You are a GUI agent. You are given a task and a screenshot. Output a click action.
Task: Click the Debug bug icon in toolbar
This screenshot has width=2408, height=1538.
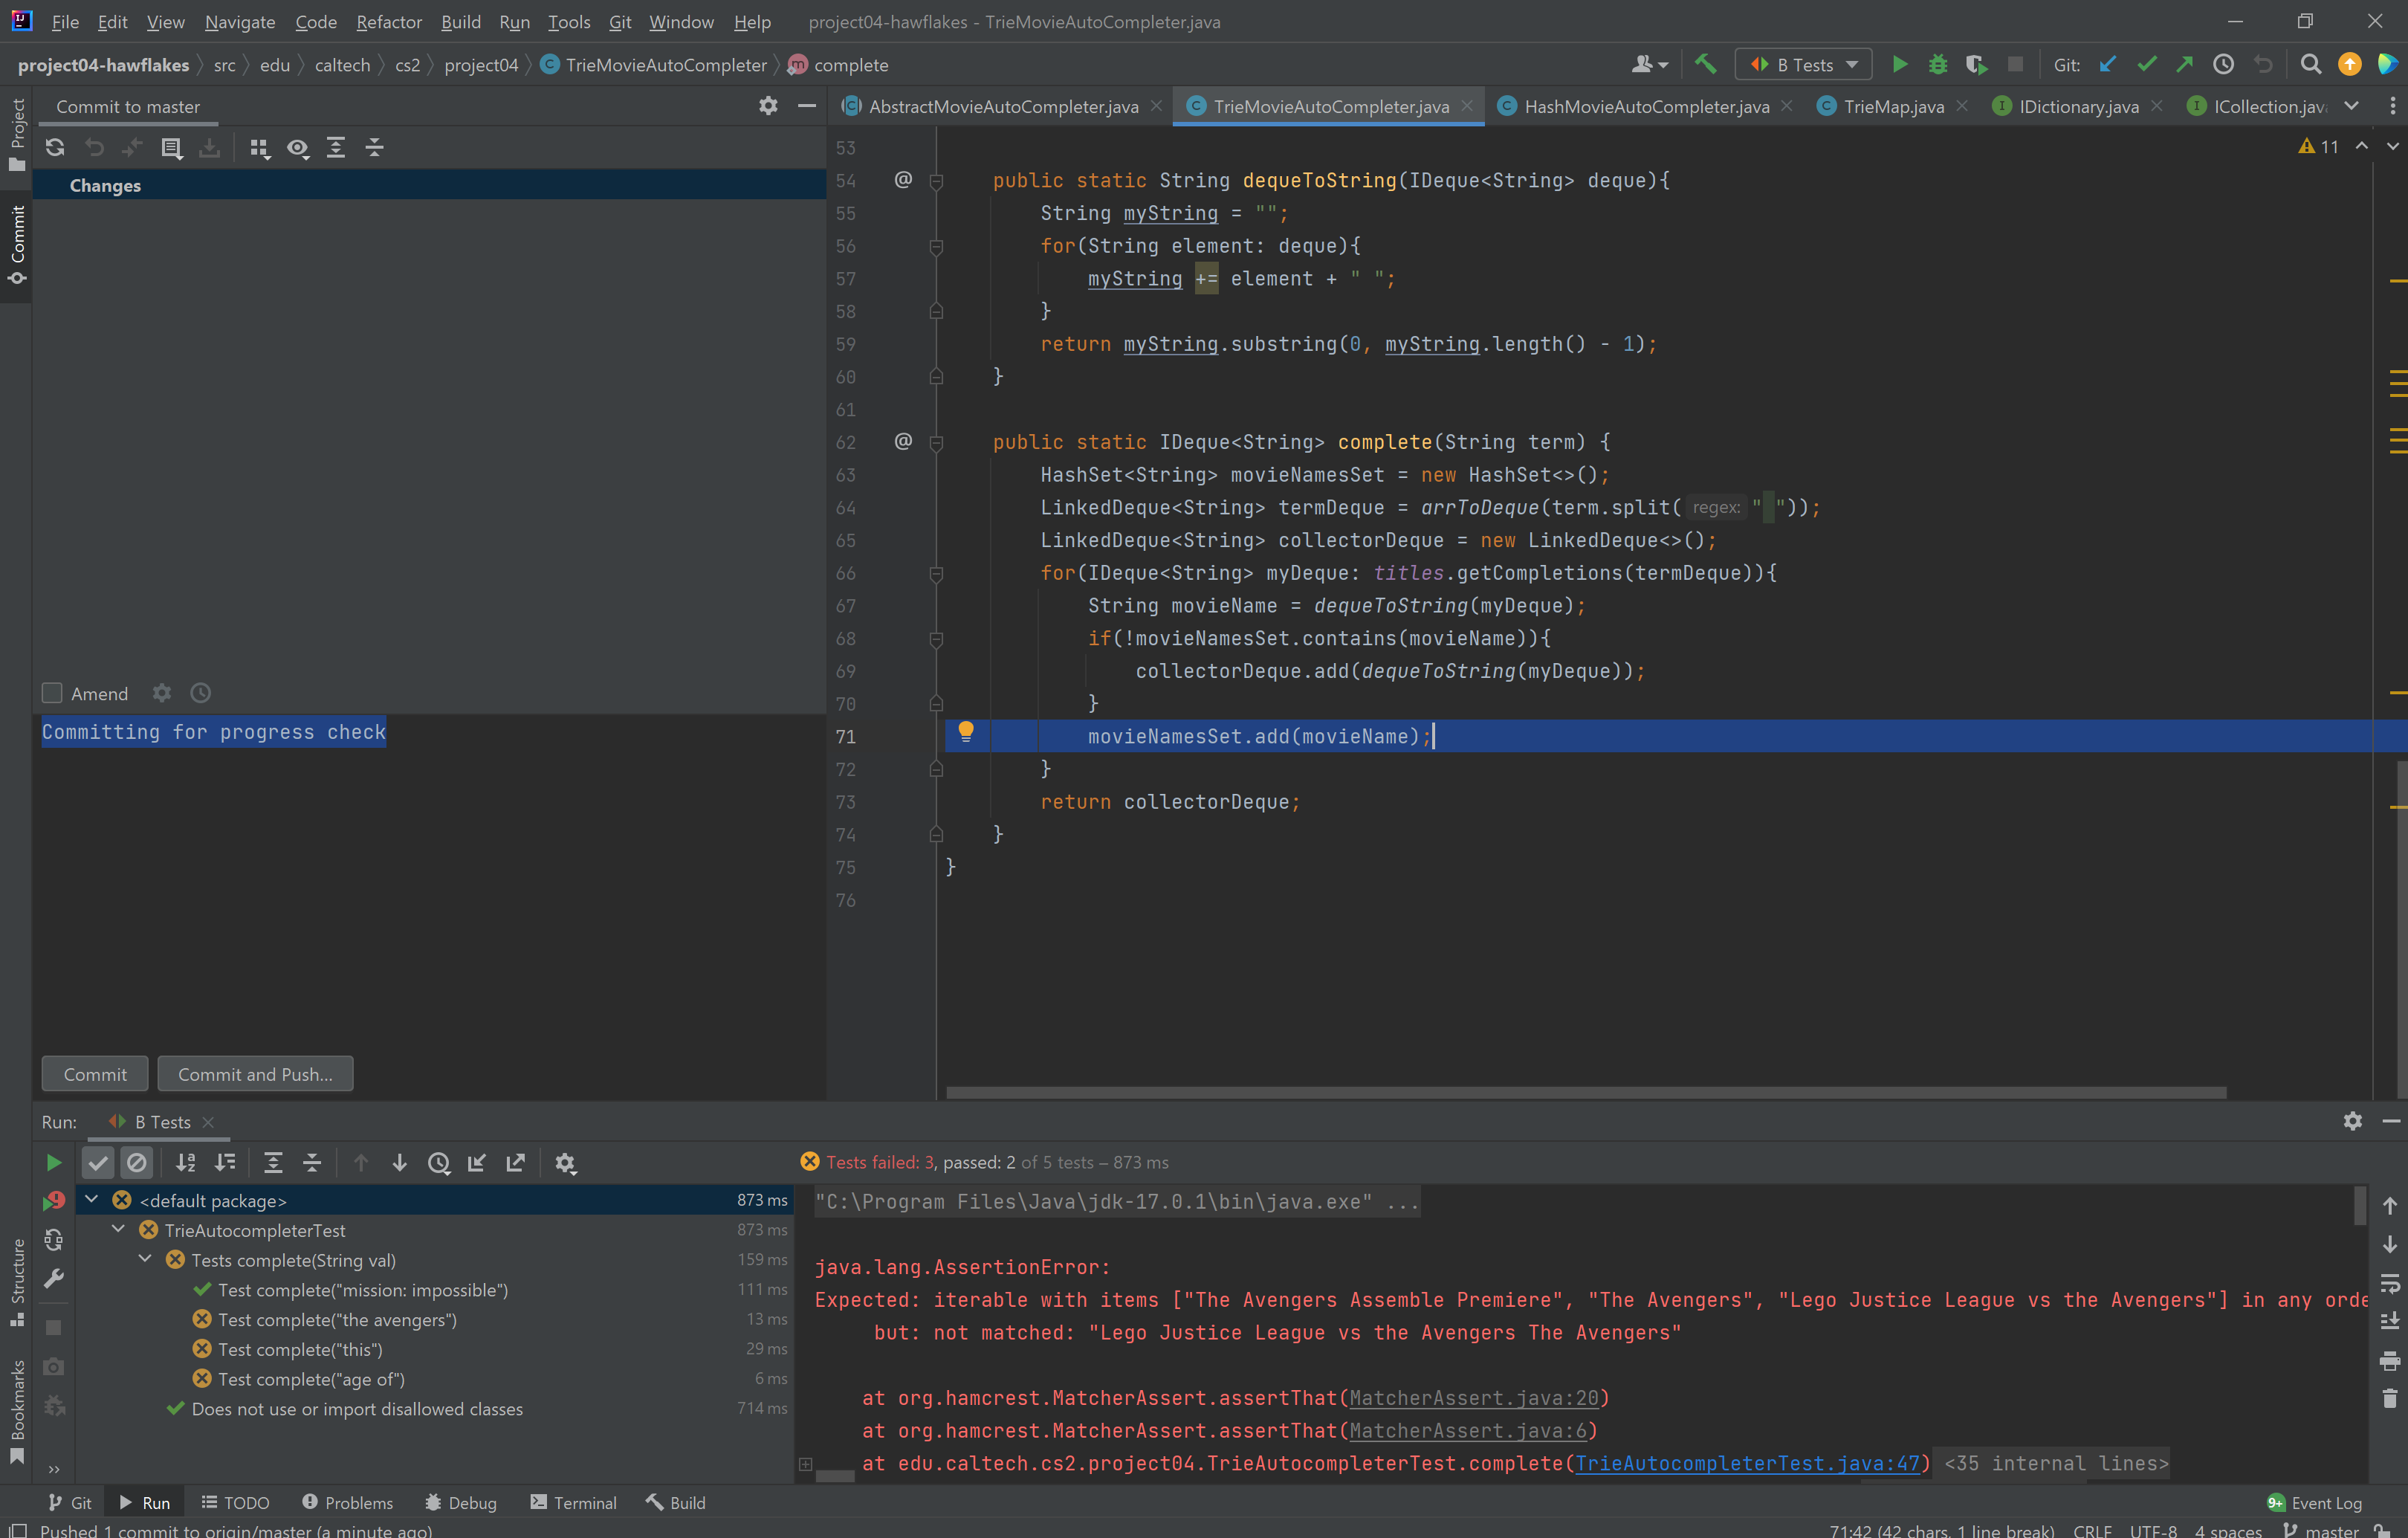tap(1938, 65)
